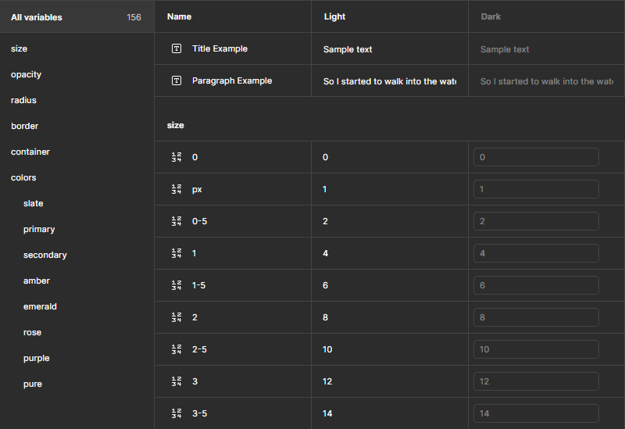
Task: Select the slate color collection
Action: pyautogui.click(x=34, y=203)
